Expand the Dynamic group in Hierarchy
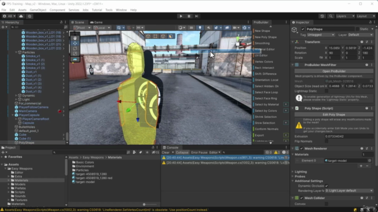Screen dimensions: 378x212 (x=16, y=95)
